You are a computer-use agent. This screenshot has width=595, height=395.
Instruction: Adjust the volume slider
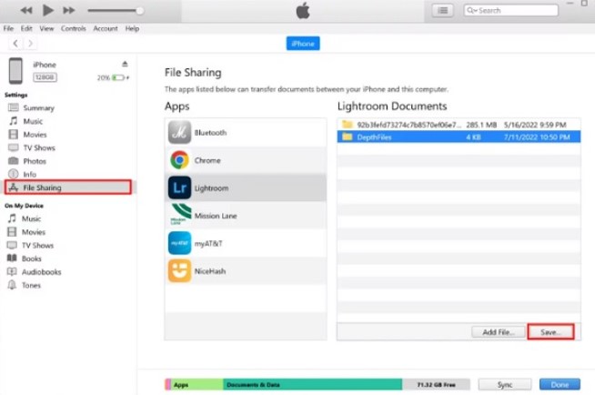coord(116,11)
